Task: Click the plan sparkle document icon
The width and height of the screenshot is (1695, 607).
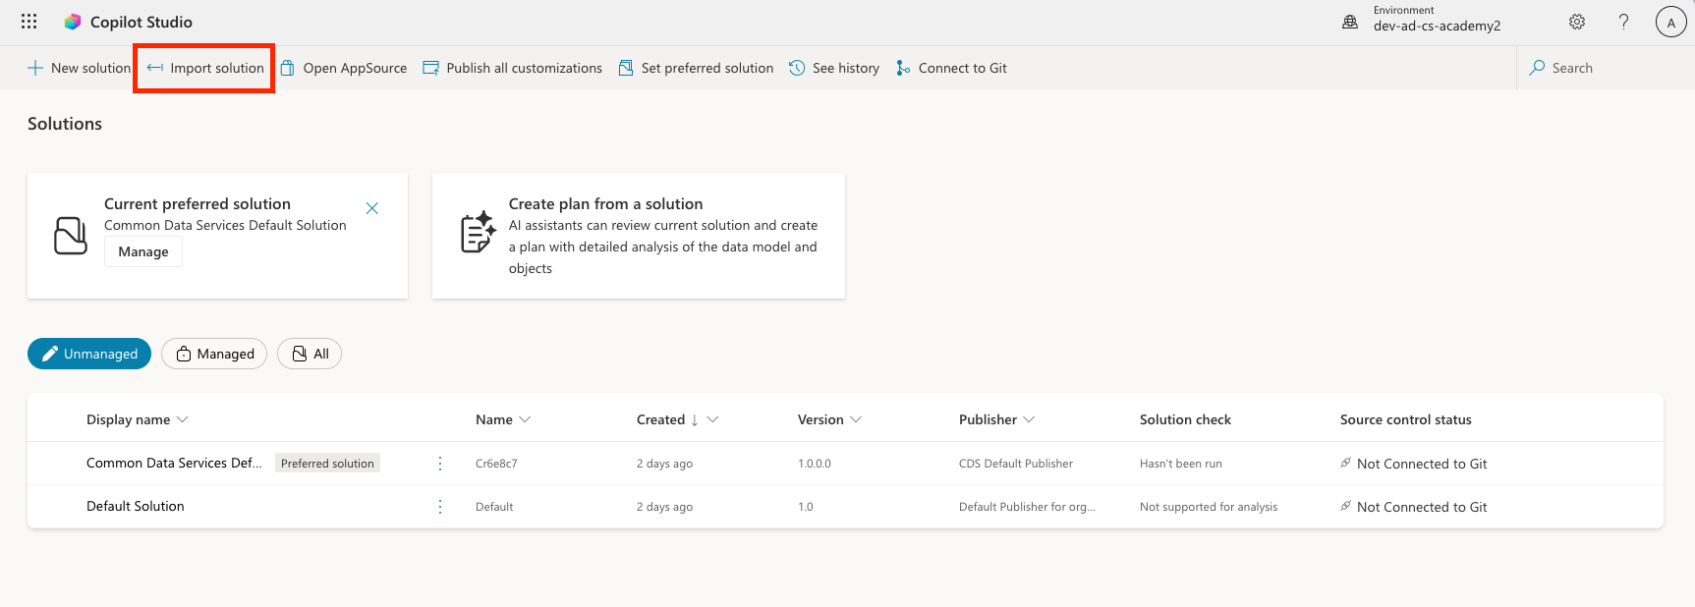Action: click(479, 233)
